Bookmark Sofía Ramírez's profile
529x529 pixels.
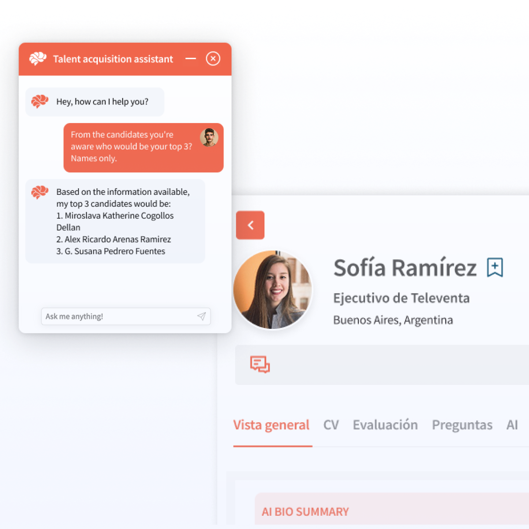pyautogui.click(x=495, y=268)
